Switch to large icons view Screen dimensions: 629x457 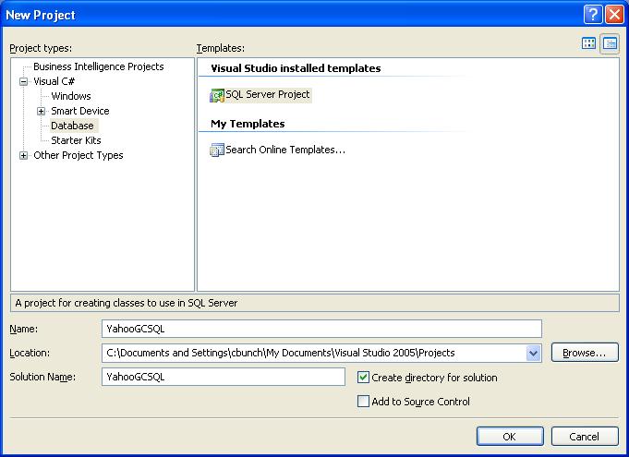[589, 43]
